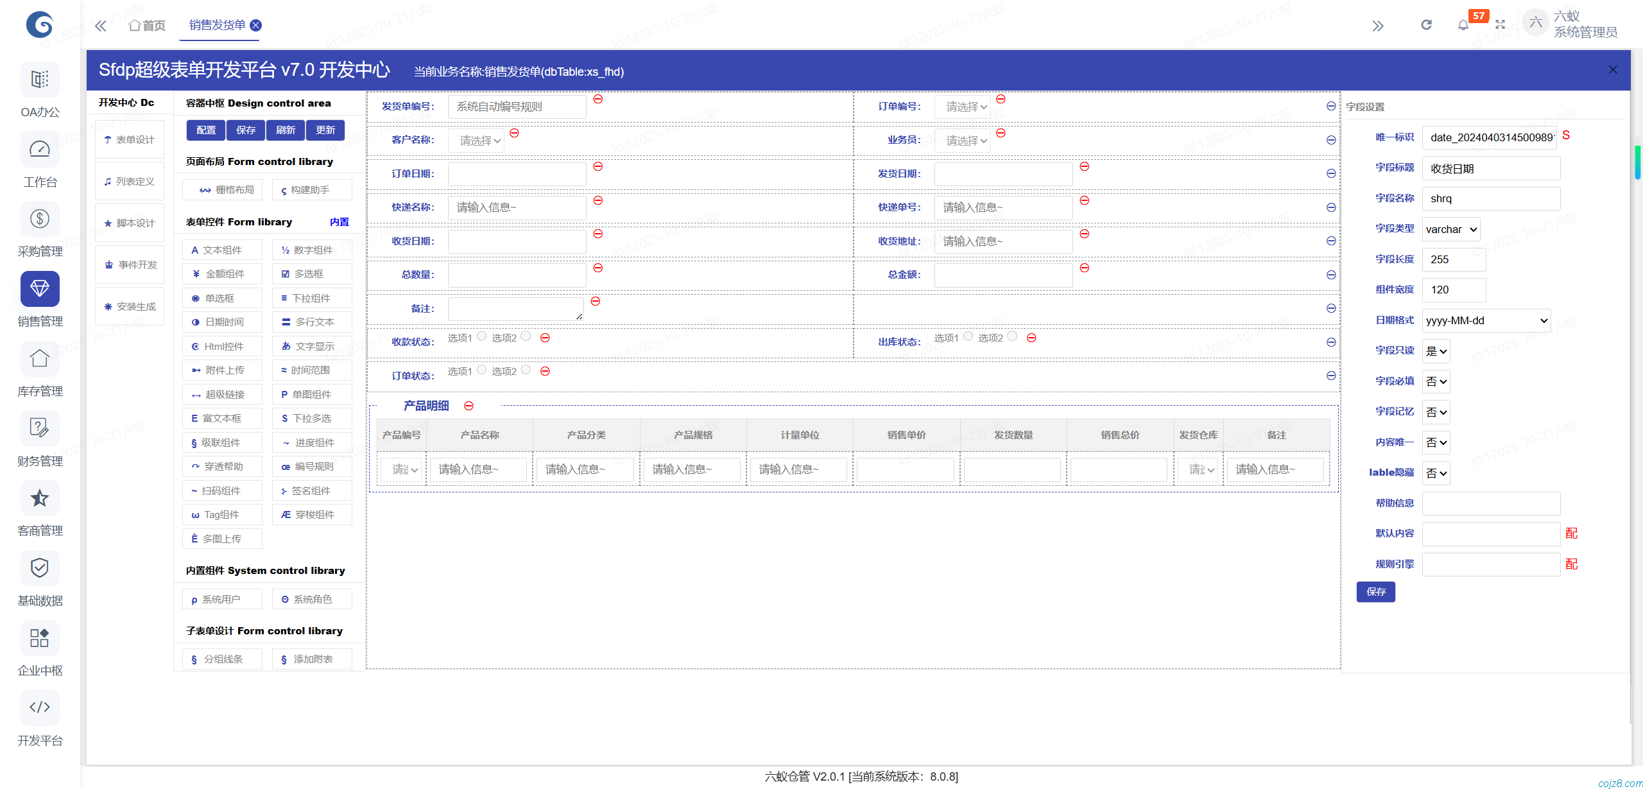Select 选项1 radio for 收款状态
The image size is (1643, 789).
(481, 336)
